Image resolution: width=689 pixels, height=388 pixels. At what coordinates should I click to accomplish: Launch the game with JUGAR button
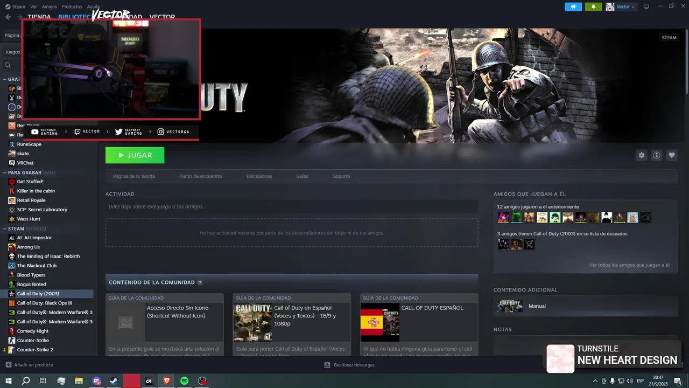pyautogui.click(x=135, y=155)
